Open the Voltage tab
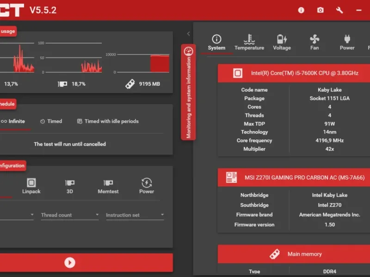370x277 pixels. pyautogui.click(x=282, y=42)
